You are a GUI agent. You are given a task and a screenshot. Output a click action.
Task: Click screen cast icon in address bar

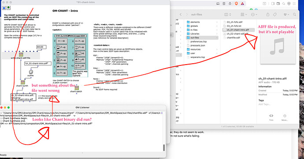pos(218,4)
